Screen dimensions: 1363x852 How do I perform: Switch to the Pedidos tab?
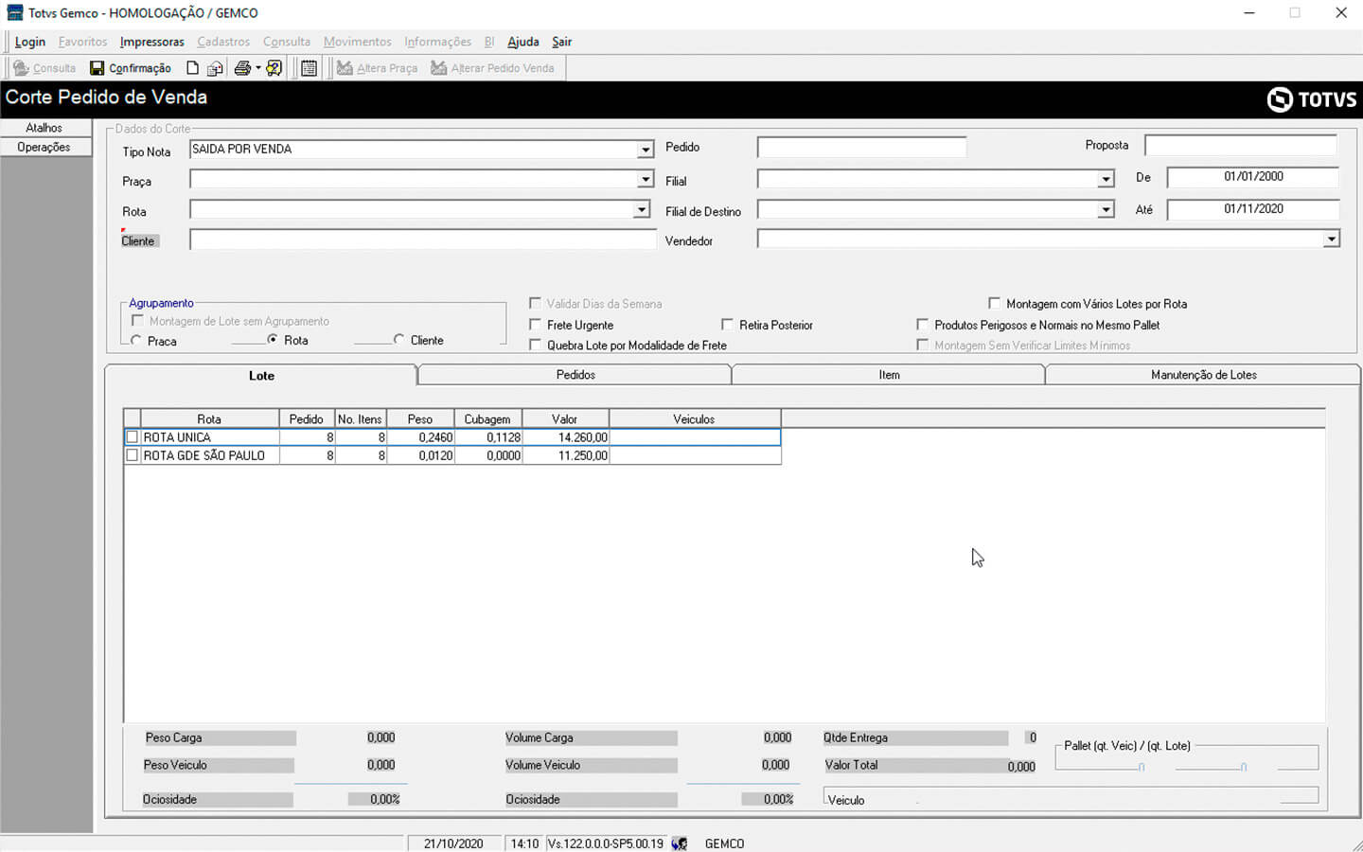pos(575,375)
